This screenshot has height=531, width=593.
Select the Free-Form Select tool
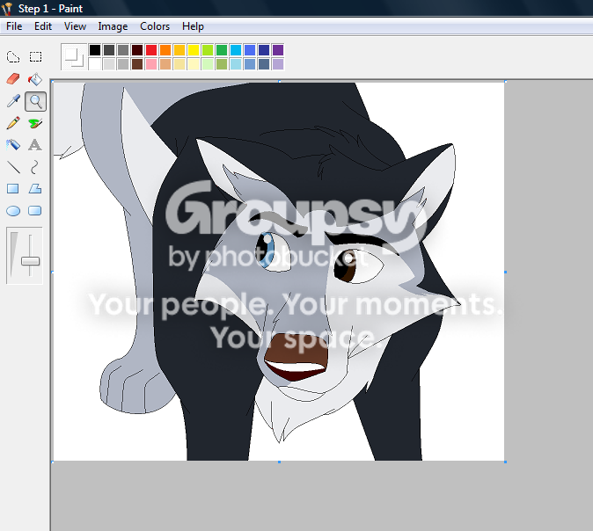point(13,56)
